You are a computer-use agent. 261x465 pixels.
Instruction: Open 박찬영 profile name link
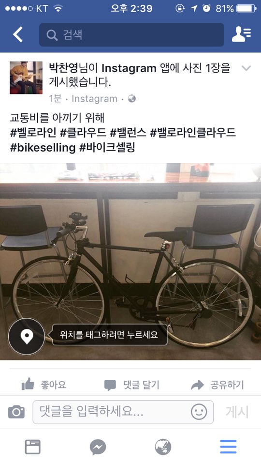[x=63, y=68]
